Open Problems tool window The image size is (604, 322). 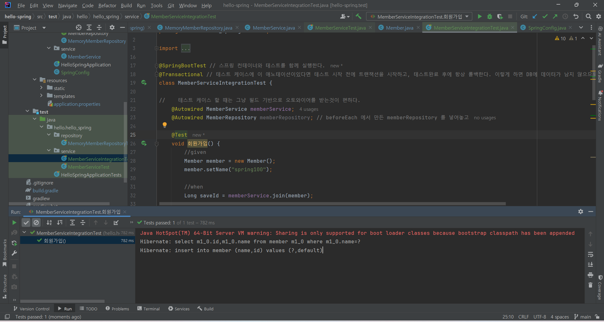point(117,309)
